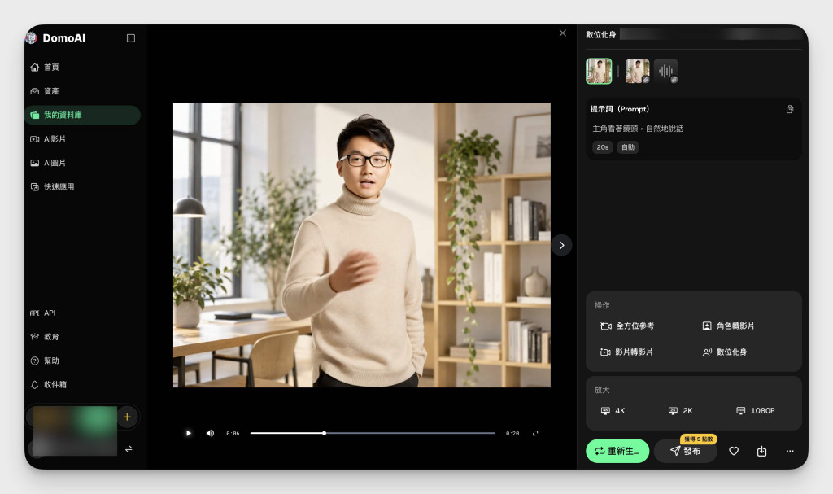The image size is (833, 494).
Task: Upscale the video to 1080P
Action: click(x=756, y=410)
